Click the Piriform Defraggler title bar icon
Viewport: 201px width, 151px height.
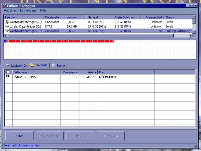click(x=4, y=6)
